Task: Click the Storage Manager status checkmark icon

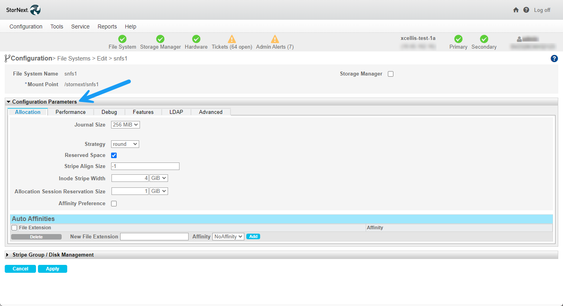Action: pyautogui.click(x=160, y=39)
